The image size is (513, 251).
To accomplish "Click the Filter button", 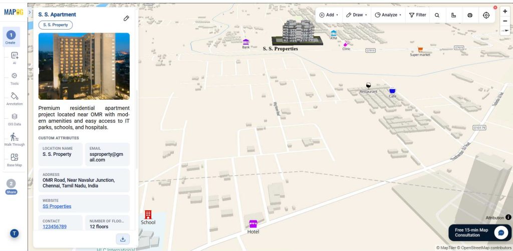I will click(x=418, y=15).
